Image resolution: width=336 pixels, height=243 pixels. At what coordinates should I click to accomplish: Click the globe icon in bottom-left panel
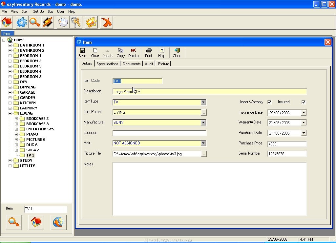[58, 222]
